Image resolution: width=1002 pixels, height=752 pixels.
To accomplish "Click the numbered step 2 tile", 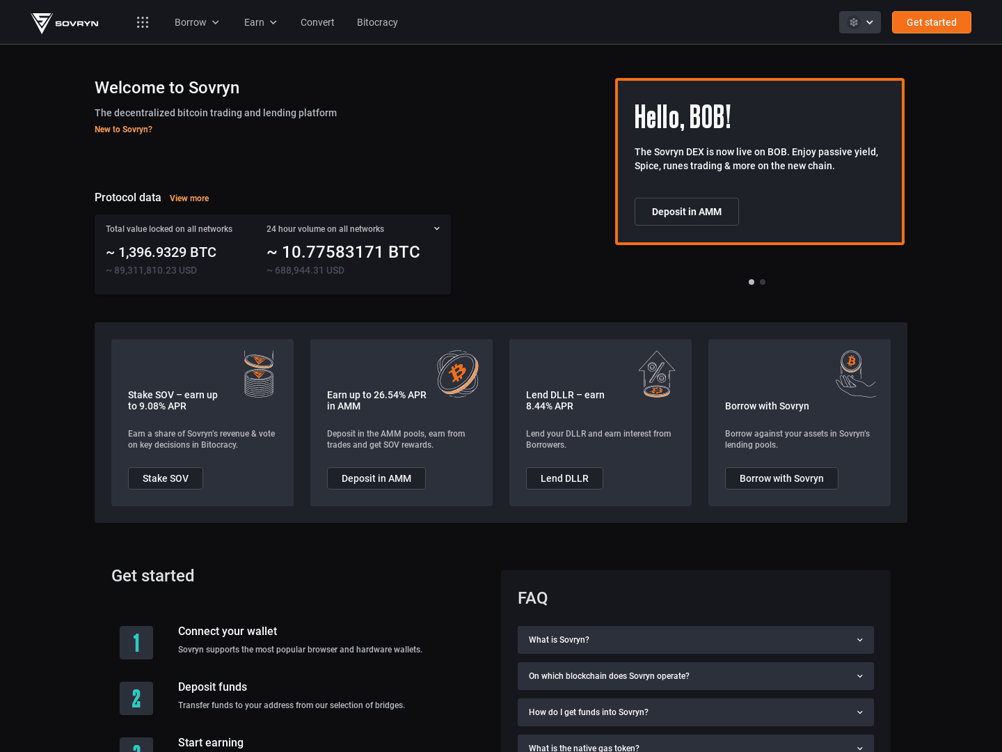I will (136, 698).
